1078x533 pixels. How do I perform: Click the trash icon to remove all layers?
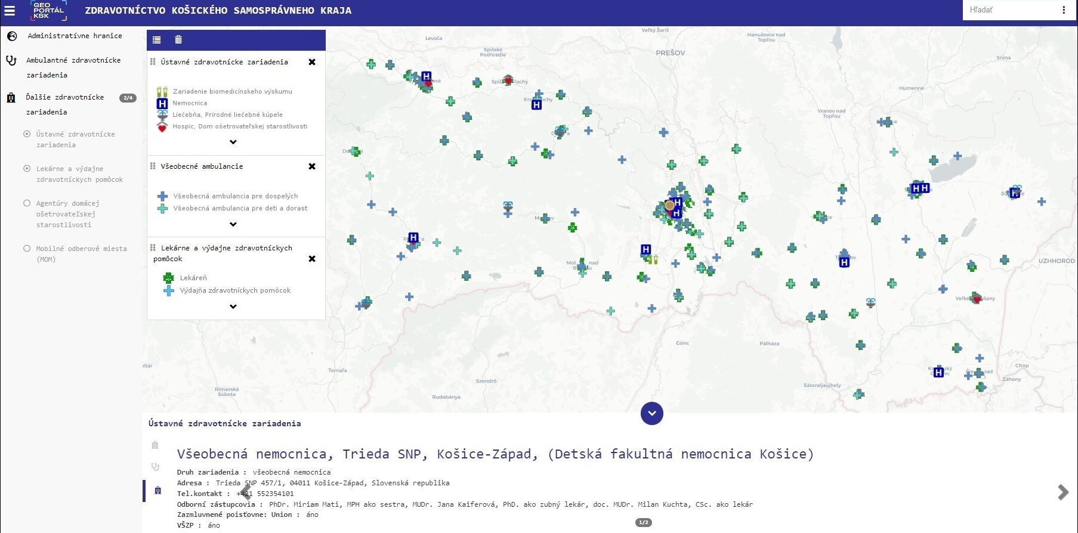pos(178,40)
